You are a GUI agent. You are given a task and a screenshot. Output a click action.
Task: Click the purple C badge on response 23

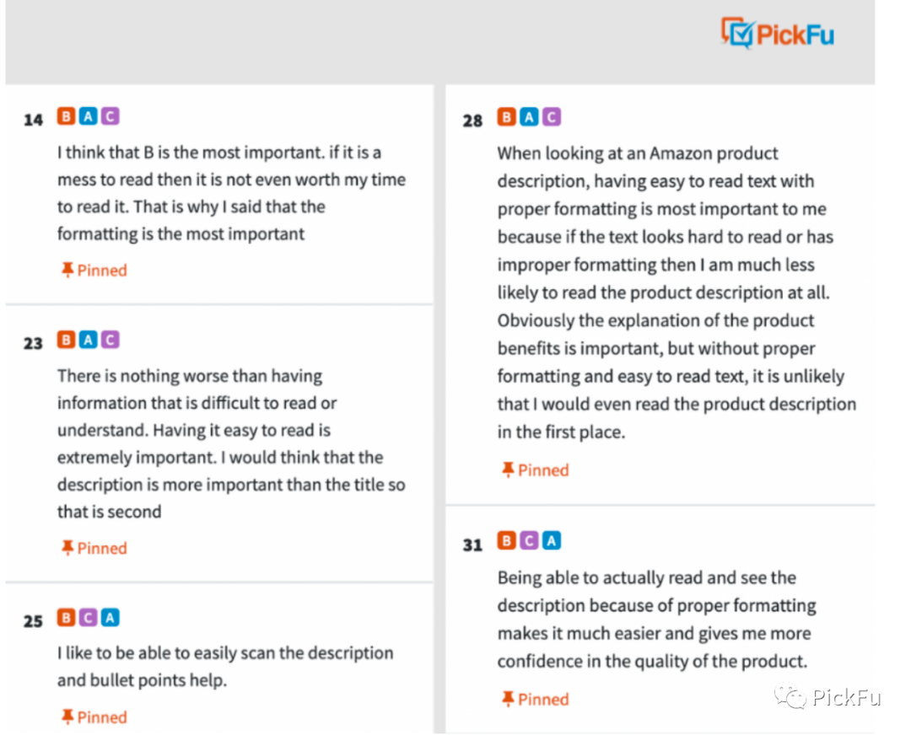click(111, 340)
